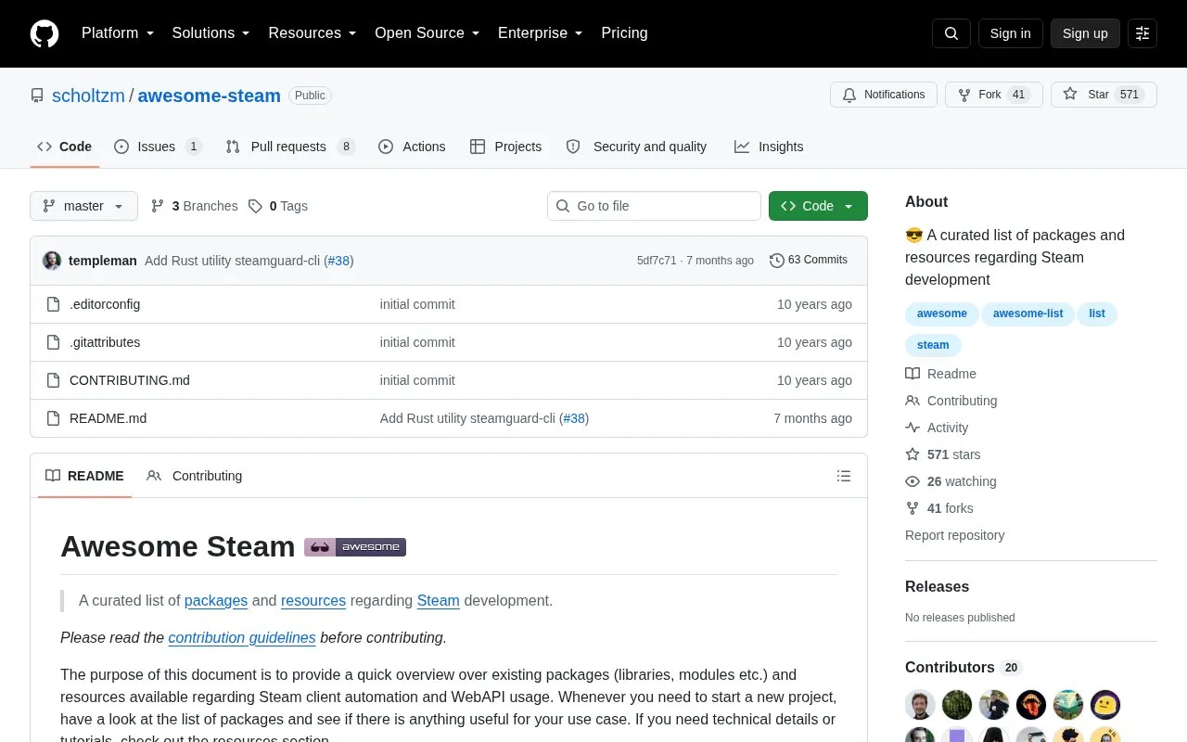Select the awesome-list topic tag
The height and width of the screenshot is (742, 1187).
[x=1027, y=313]
